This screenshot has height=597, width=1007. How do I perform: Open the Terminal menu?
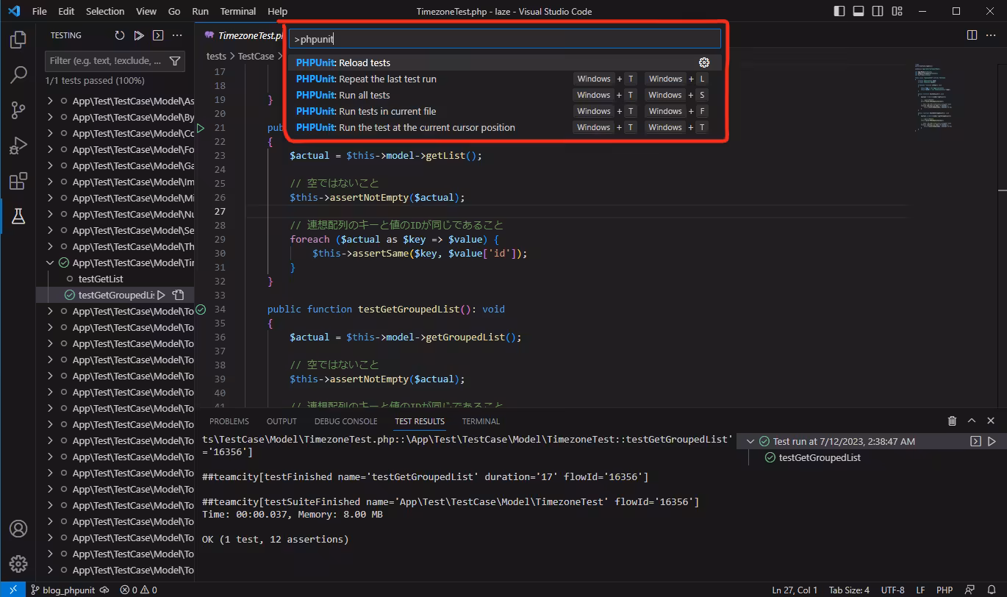(x=238, y=11)
